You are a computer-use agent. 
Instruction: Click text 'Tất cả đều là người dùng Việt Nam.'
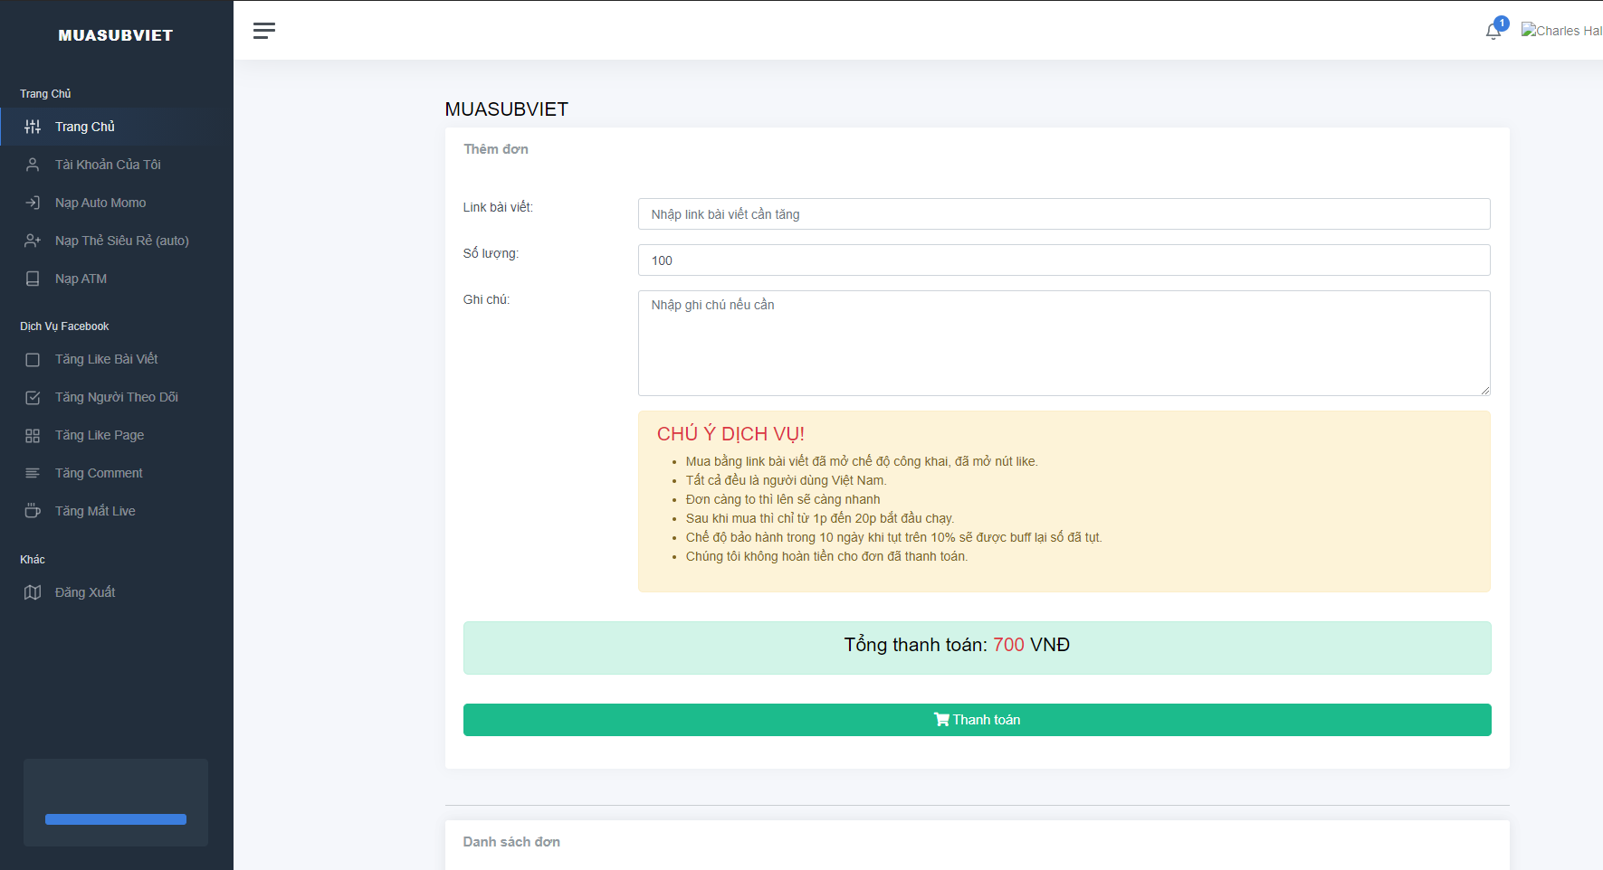[786, 480]
